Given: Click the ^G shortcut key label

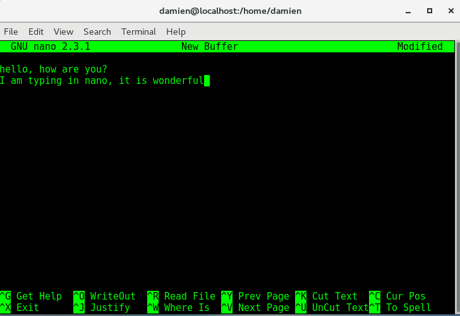Looking at the screenshot, I should coord(5,296).
